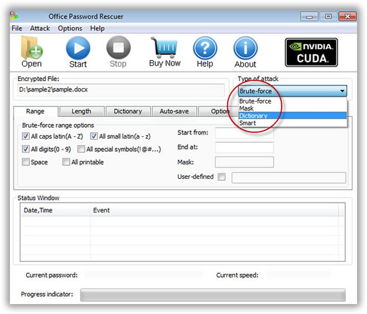The width and height of the screenshot is (367, 314).
Task: Minimize the Office Password Rescuer window
Action: [x=309, y=16]
